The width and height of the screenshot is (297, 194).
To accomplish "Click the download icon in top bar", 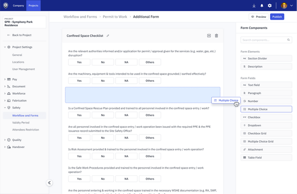I will click(254, 6).
